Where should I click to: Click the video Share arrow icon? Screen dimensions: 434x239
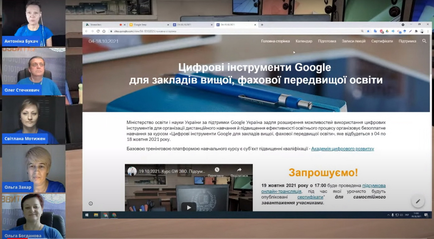point(239,170)
